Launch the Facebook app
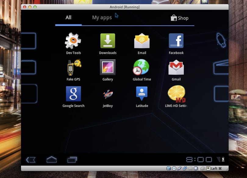This screenshot has width=247, height=178. [x=176, y=44]
